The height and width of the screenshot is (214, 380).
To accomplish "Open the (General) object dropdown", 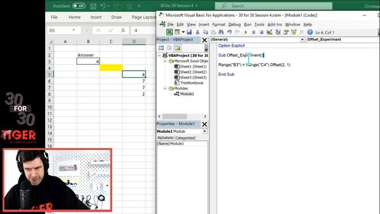I will (x=302, y=40).
